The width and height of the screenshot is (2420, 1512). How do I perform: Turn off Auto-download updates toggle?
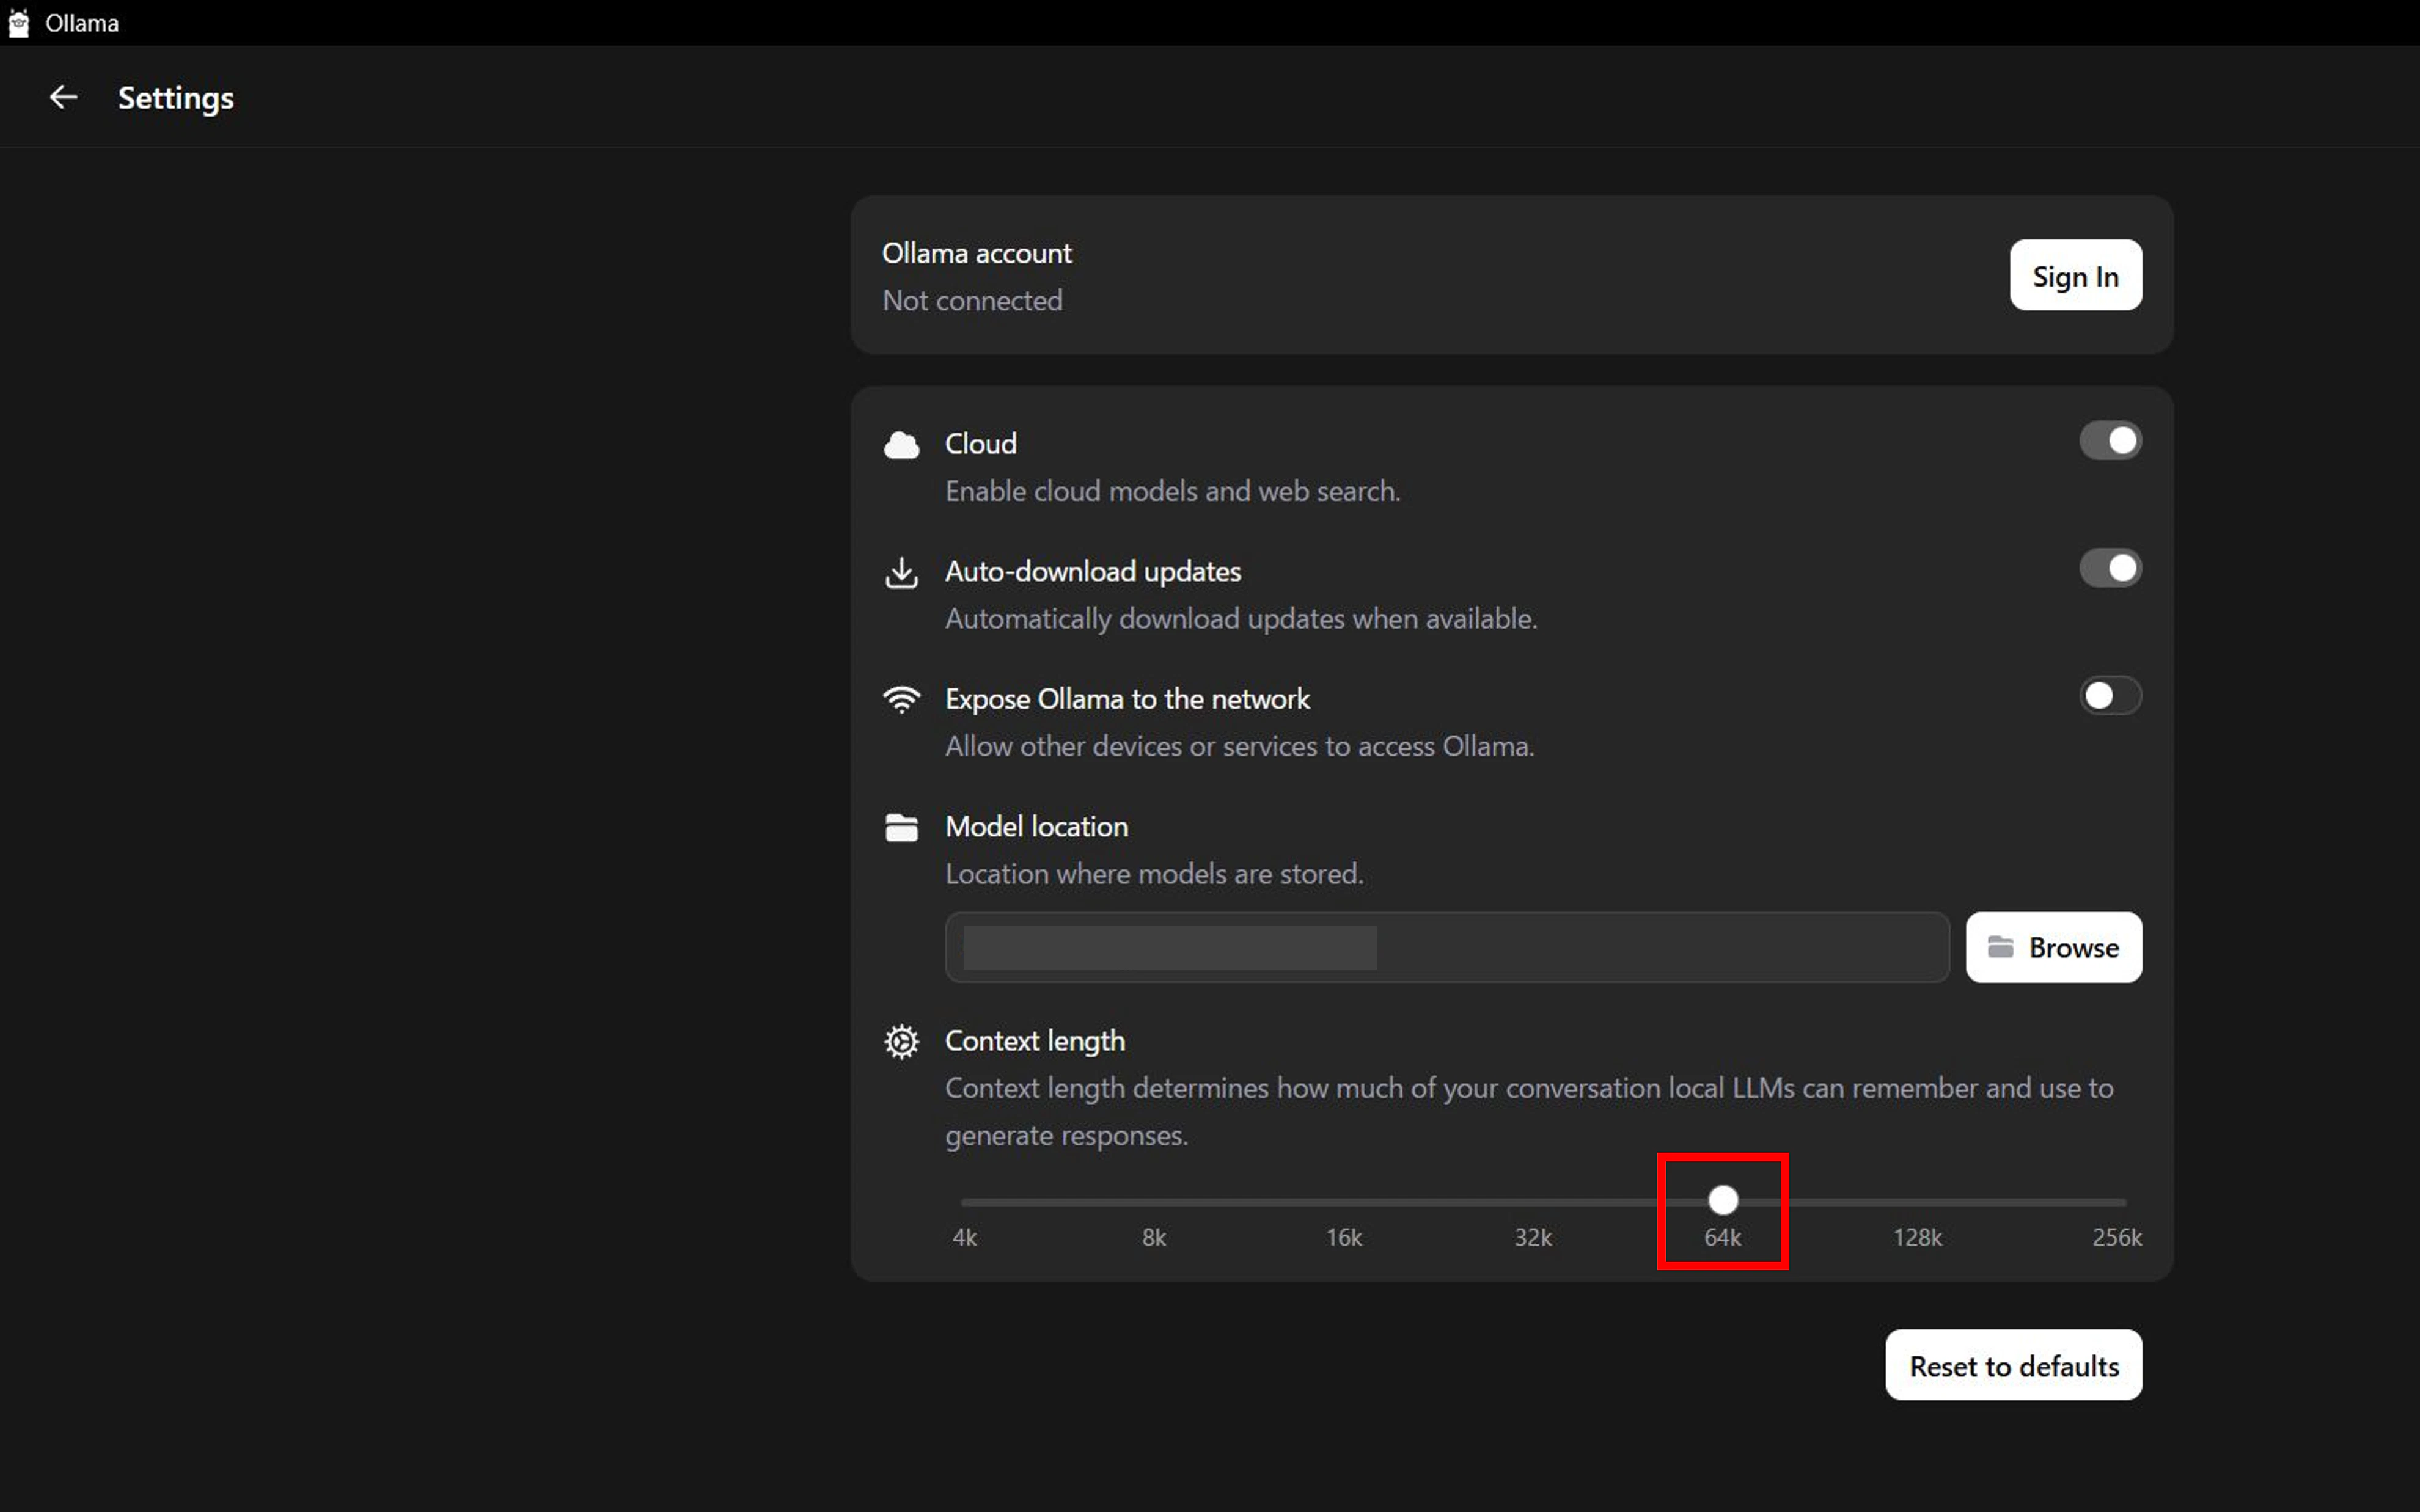point(2110,568)
